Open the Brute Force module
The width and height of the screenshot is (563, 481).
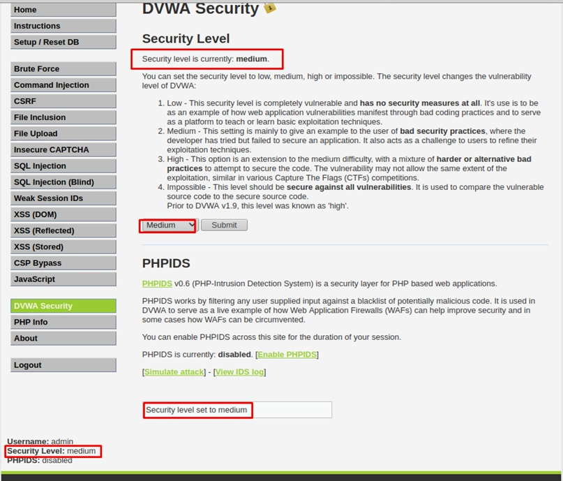click(63, 68)
